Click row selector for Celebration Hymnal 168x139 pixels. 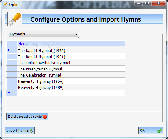click(x=12, y=75)
